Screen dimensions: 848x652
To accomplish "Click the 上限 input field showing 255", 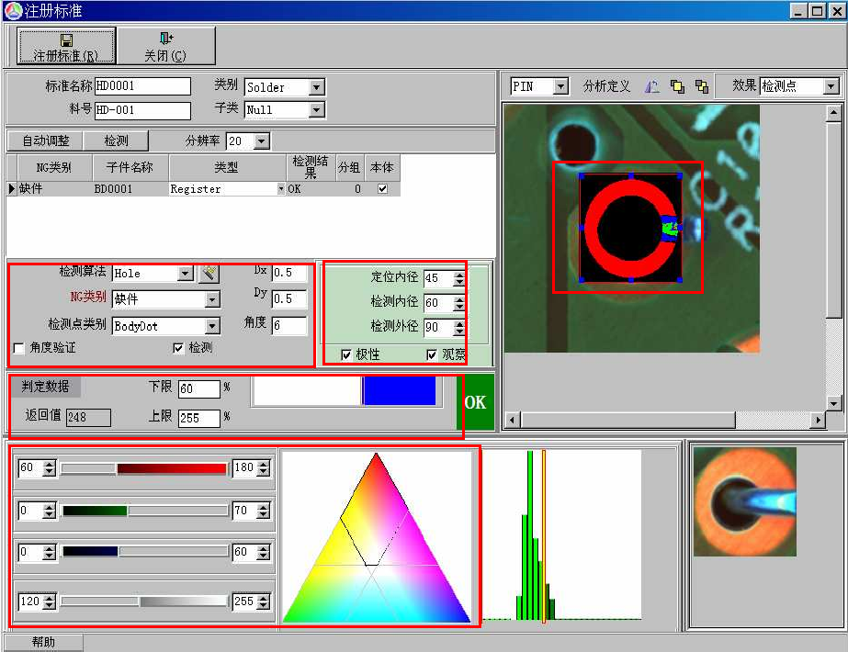I will click(199, 418).
